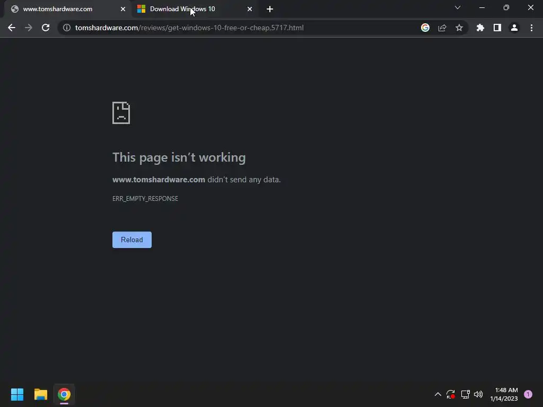543x407 pixels.
Task: Show hidden system tray icons
Action: pyautogui.click(x=437, y=394)
